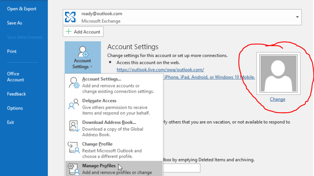Click the Account Settings heading text
The image size is (314, 176).
tap(133, 47)
